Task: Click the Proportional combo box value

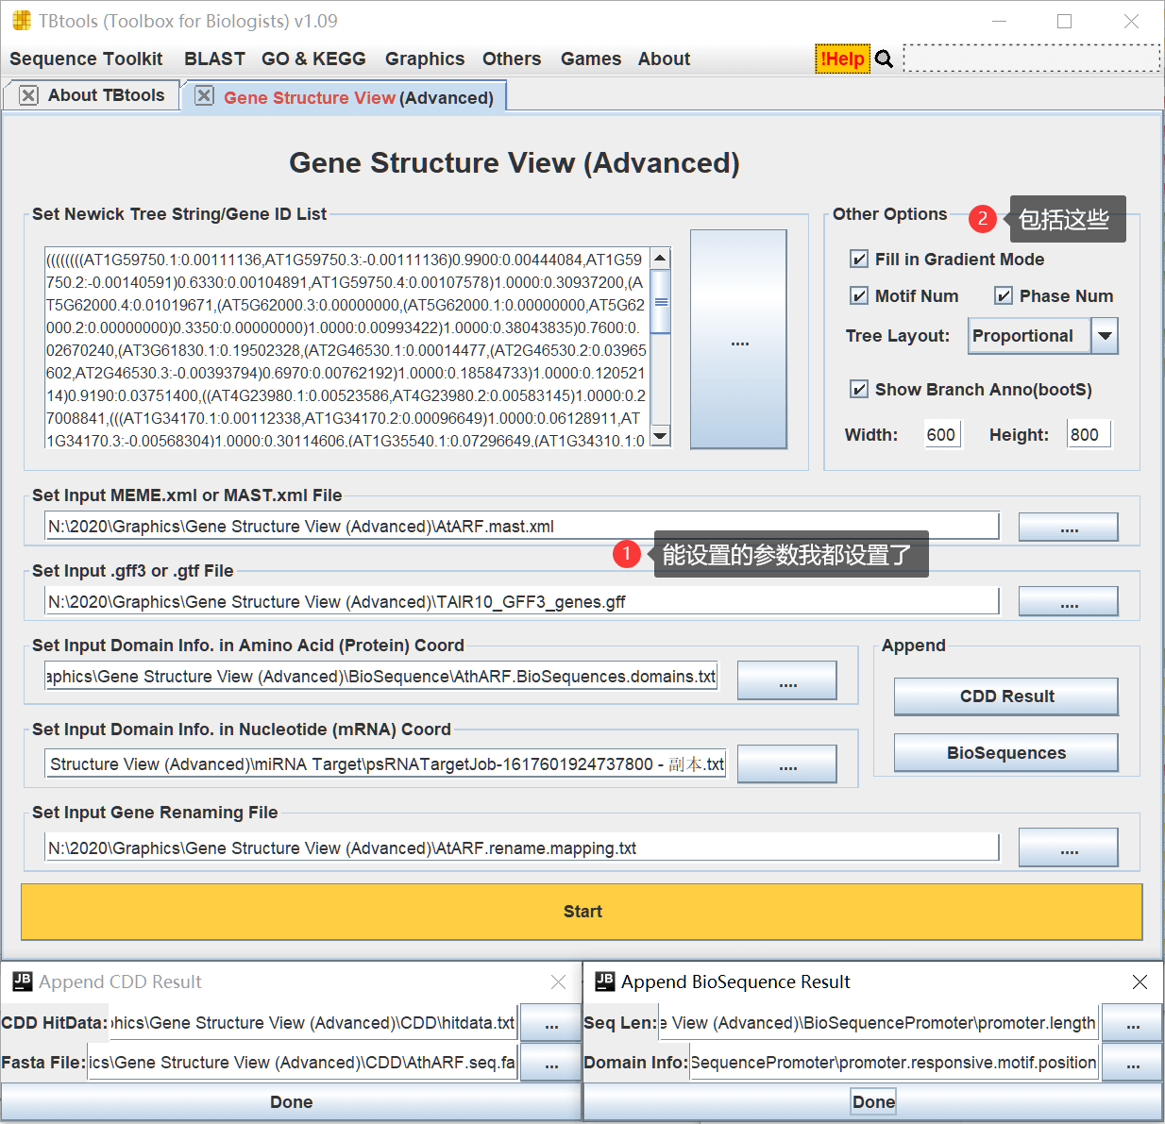Action: pos(1029,335)
